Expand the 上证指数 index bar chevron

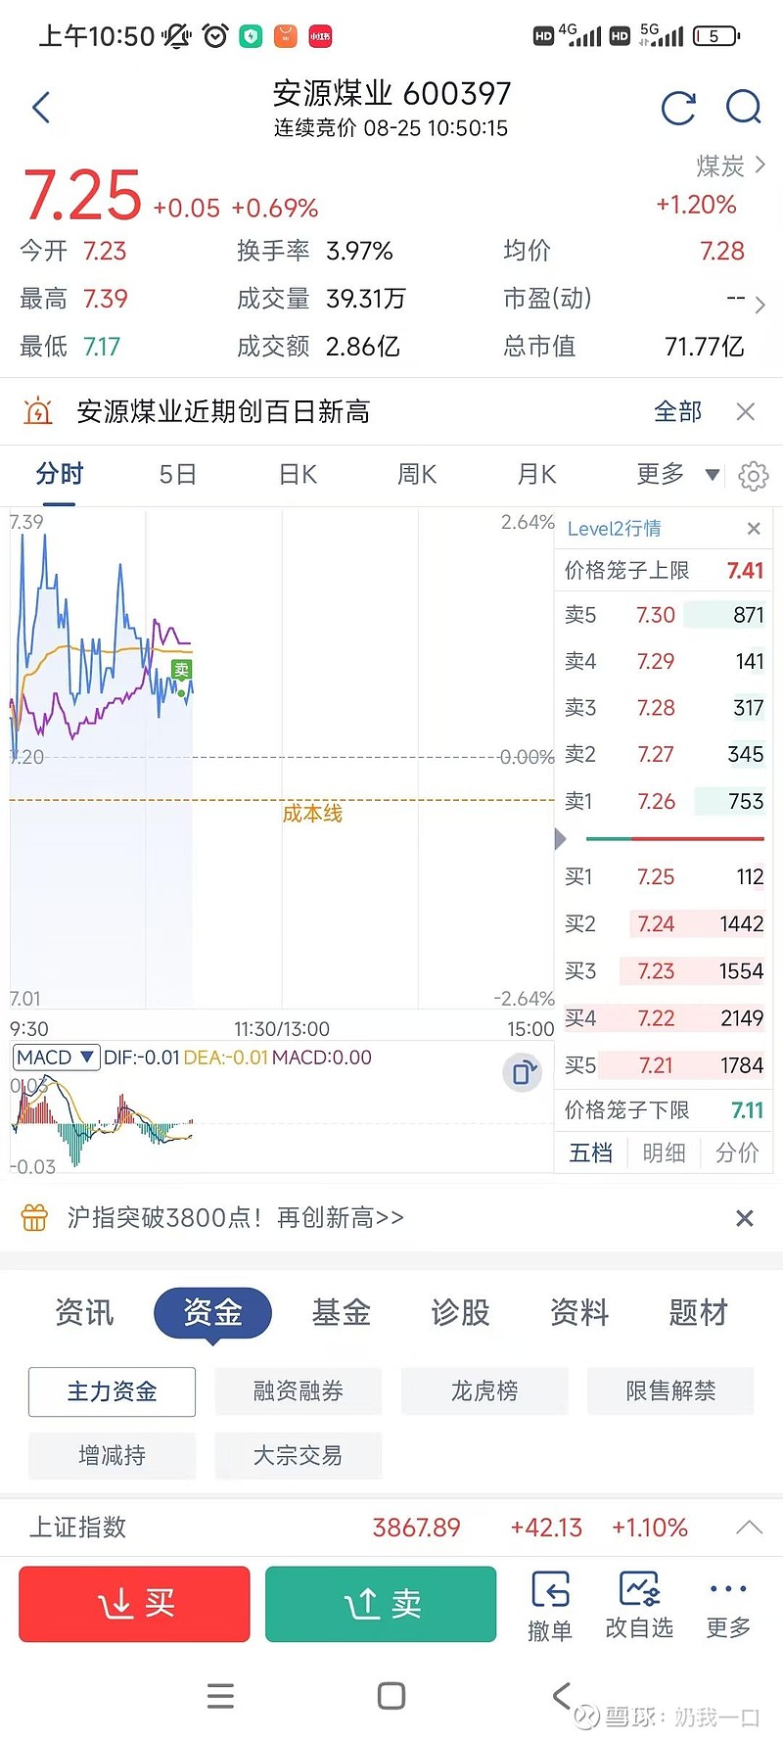(749, 1528)
